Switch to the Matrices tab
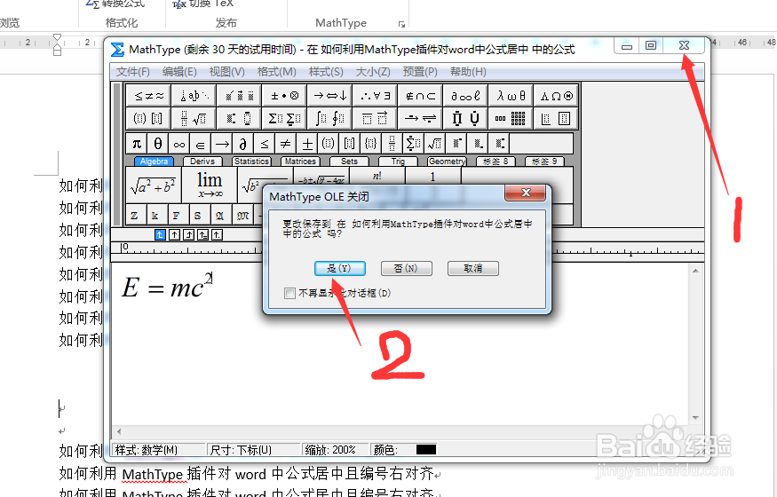The height and width of the screenshot is (497, 777). tap(300, 162)
